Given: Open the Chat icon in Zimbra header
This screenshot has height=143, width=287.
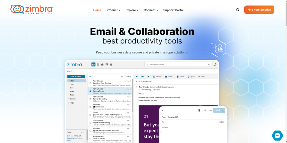Looking at the screenshot, I should click(107, 65).
